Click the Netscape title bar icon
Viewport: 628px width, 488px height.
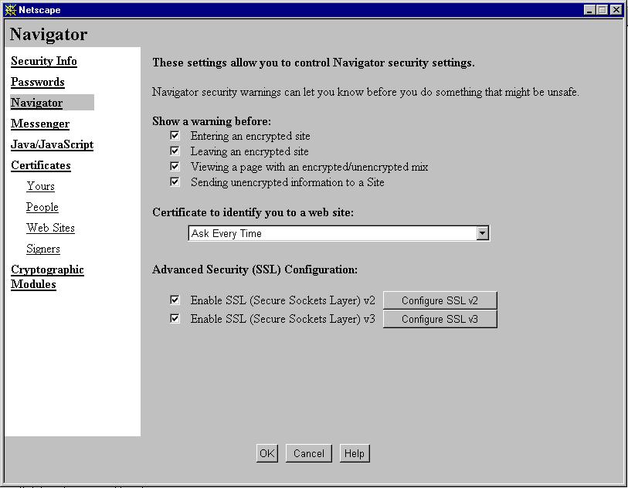(10, 10)
